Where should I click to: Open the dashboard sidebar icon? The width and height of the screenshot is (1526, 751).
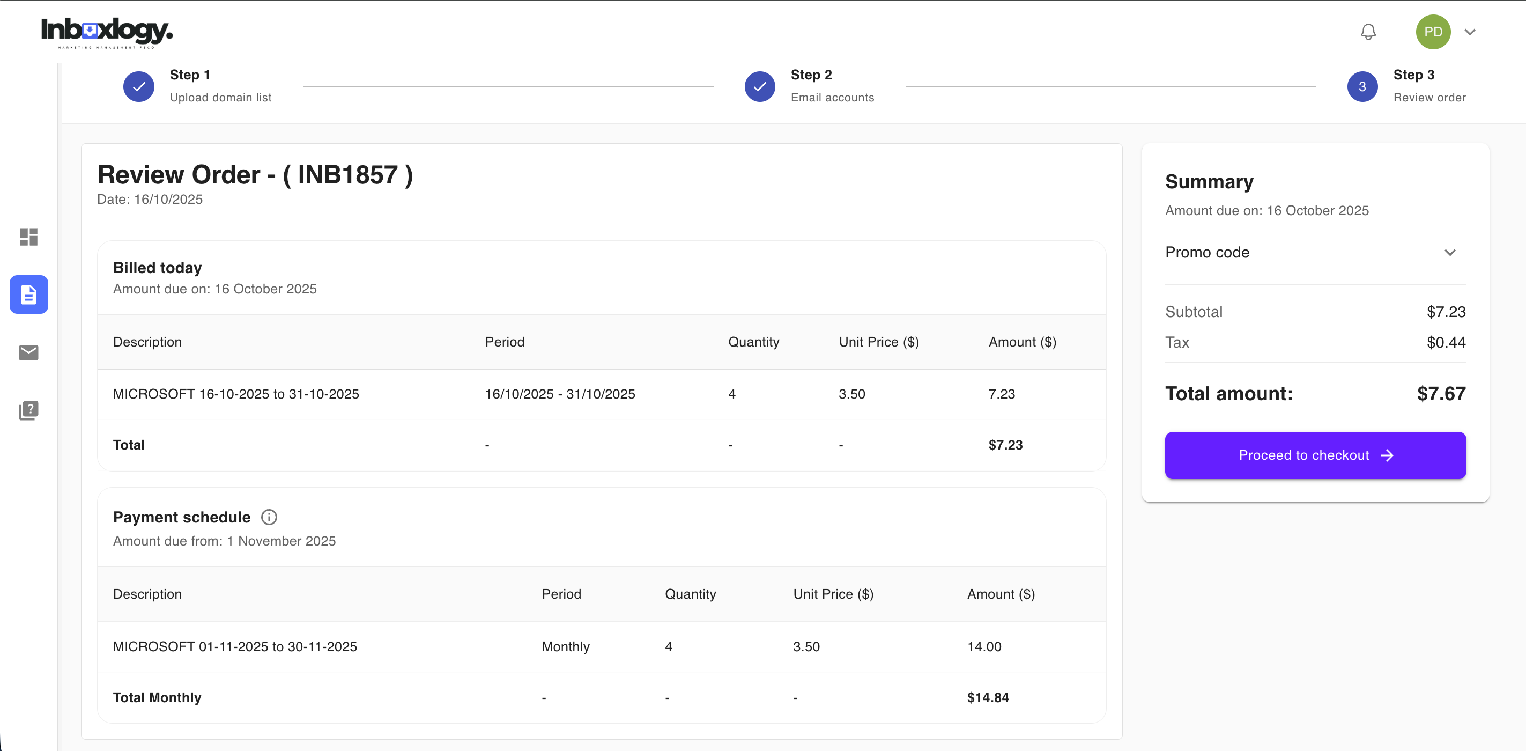[x=28, y=237]
